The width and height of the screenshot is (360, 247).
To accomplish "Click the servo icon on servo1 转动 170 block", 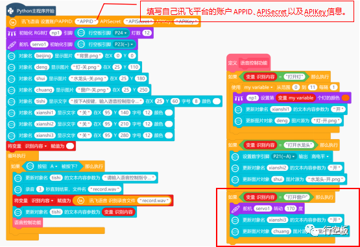I will [235, 209].
